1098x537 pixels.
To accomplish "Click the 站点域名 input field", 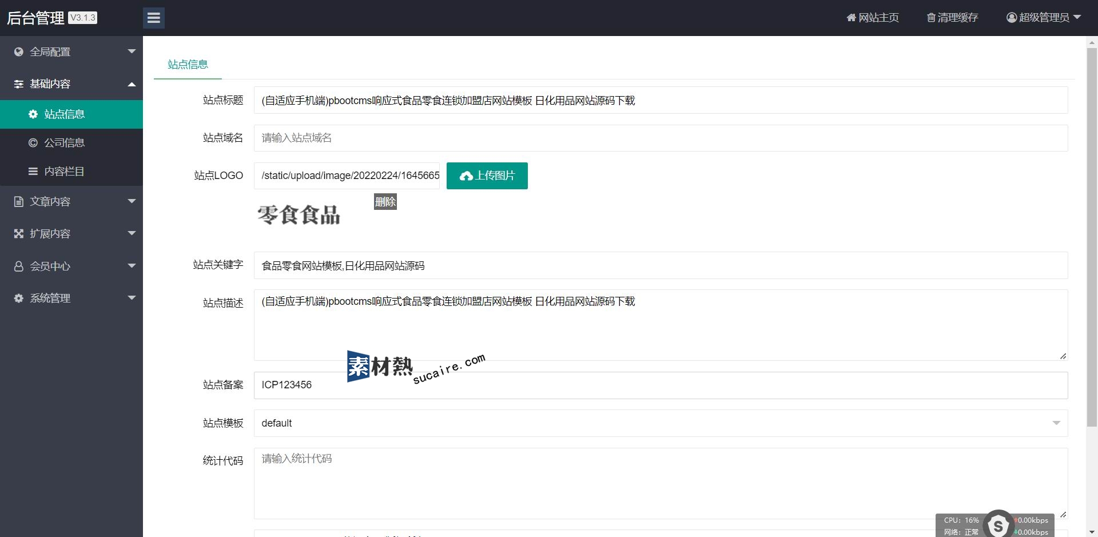I will [661, 138].
